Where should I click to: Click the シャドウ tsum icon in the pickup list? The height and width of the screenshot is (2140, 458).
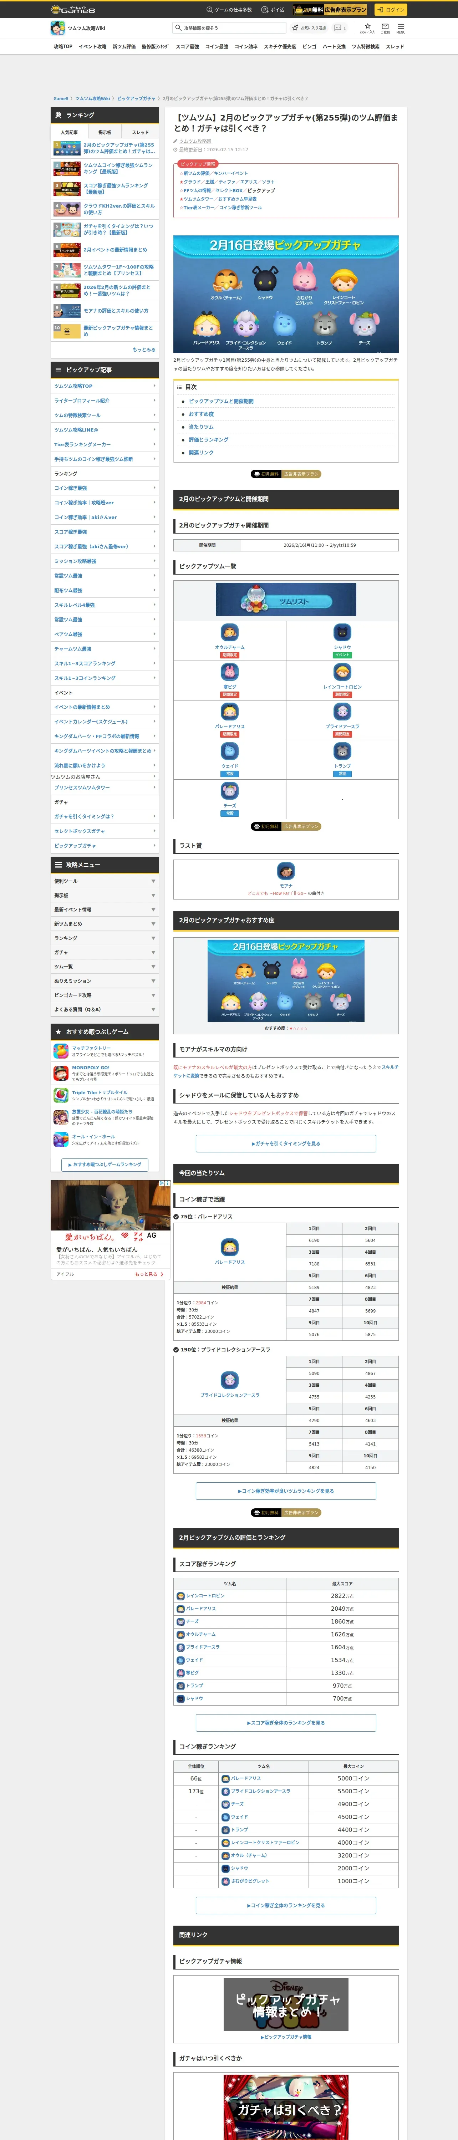[x=342, y=632]
